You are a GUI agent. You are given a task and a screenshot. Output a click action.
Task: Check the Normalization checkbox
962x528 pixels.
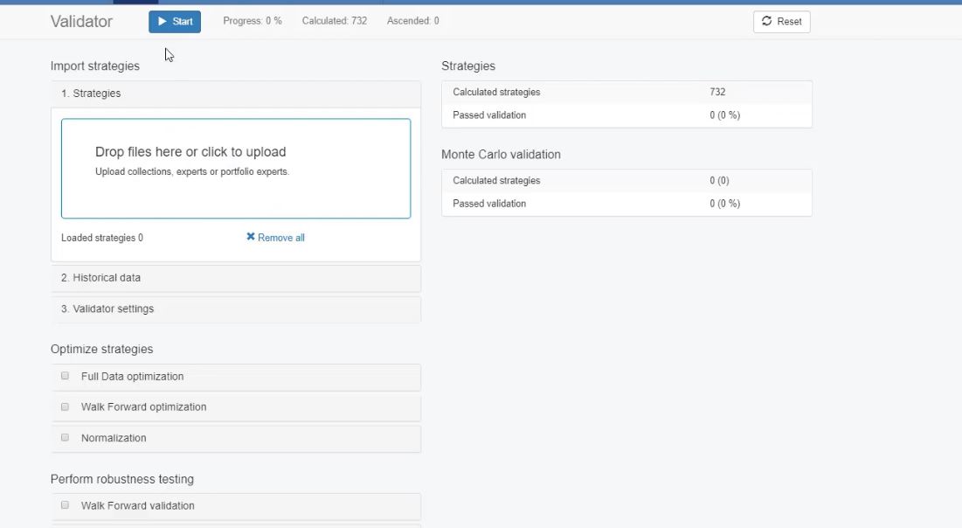pos(65,437)
